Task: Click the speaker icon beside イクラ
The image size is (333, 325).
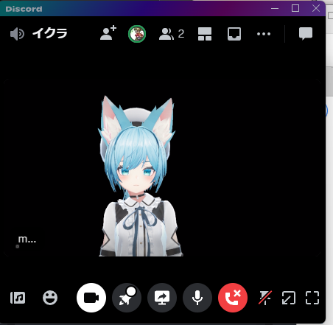Action: (x=17, y=34)
